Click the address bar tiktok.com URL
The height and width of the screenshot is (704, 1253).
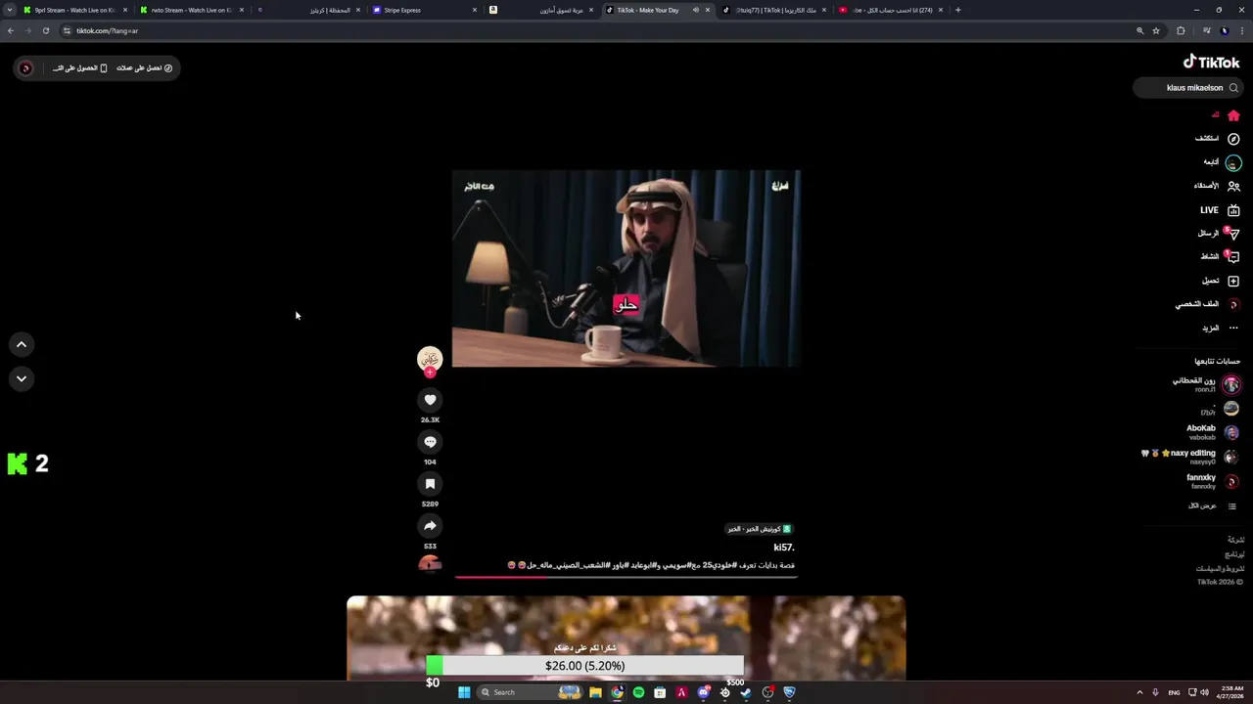(108, 30)
